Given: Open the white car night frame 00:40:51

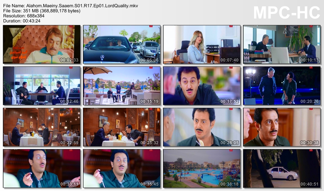Looking at the screenshot, I should (282, 169).
